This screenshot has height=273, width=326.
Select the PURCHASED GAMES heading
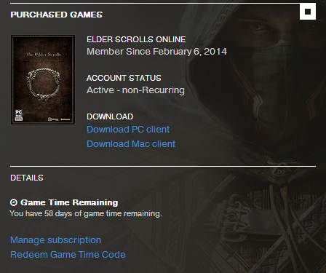point(56,15)
